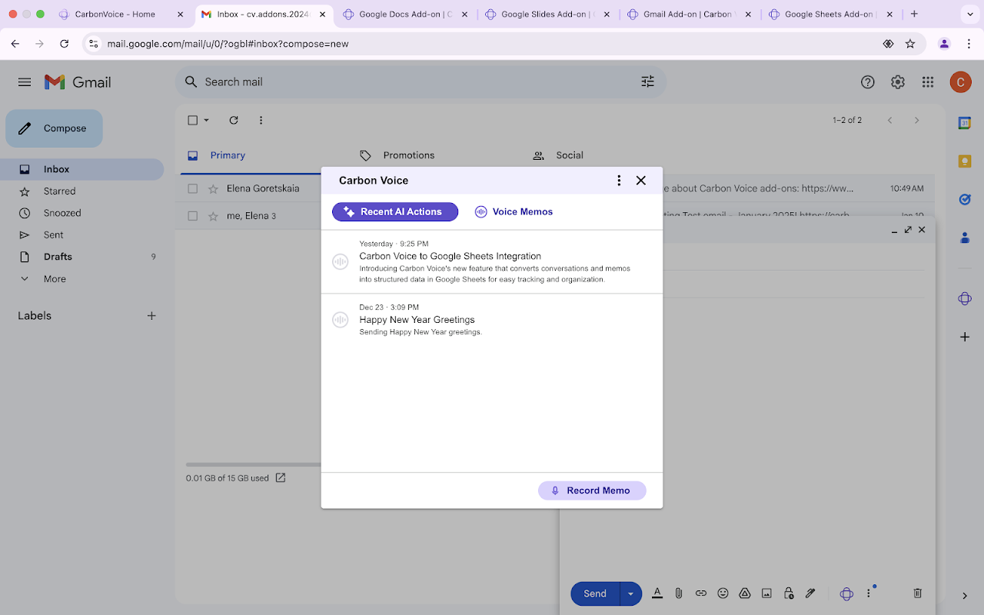Switch to Google Docs Add-on browser tab
The width and height of the screenshot is (984, 615).
(405, 14)
